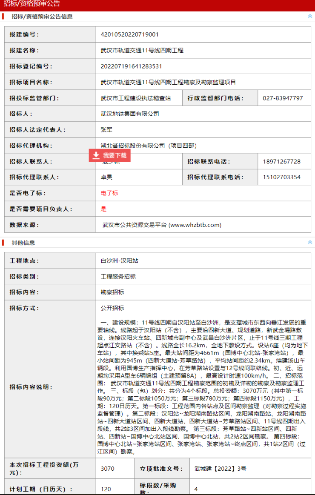The height and width of the screenshot is (495, 315).
Task: Collapse the 其他信息 section chevron
Action: 310,242
